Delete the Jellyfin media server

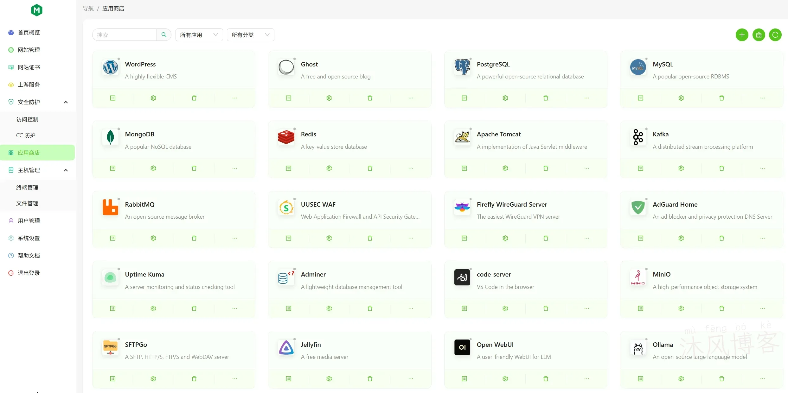click(x=370, y=378)
